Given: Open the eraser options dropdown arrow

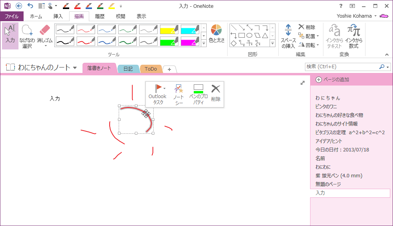Looking at the screenshot, I should tap(46, 46).
